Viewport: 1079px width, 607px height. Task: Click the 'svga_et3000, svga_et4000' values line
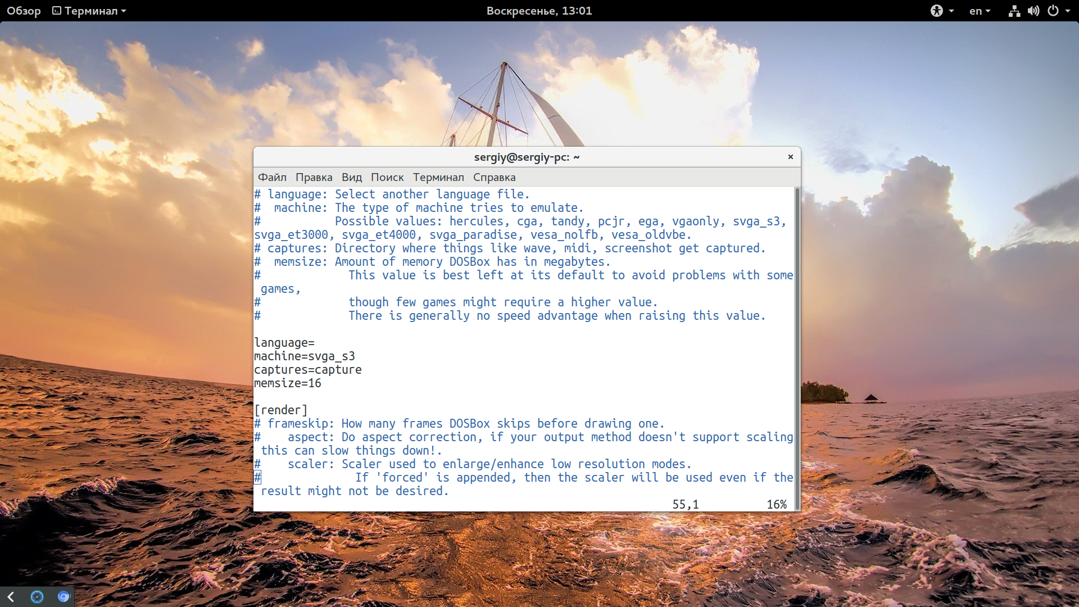(473, 235)
